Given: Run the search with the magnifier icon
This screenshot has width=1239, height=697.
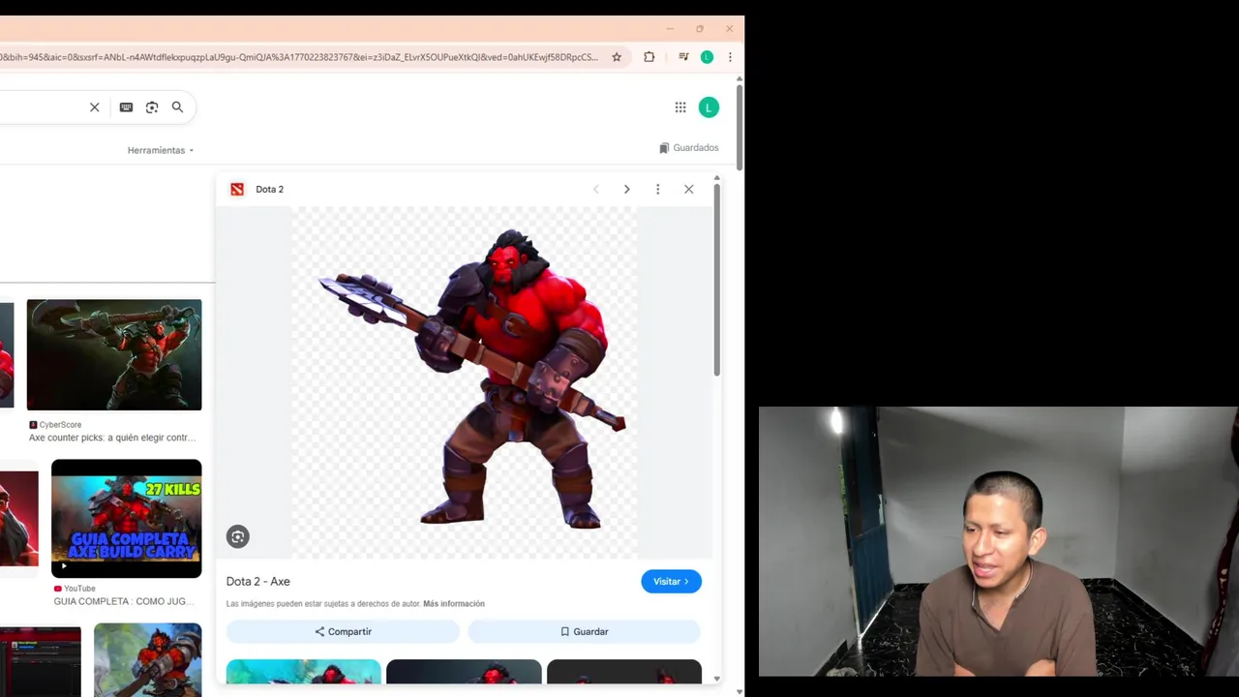Looking at the screenshot, I should tap(177, 107).
